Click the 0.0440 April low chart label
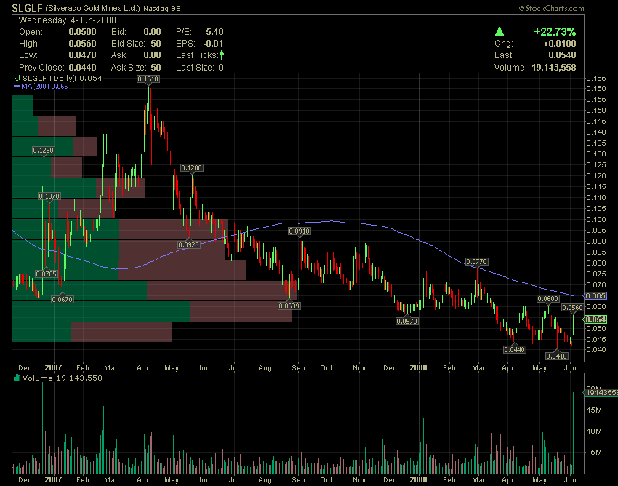Viewport: 618px width, 486px height. pos(515,349)
